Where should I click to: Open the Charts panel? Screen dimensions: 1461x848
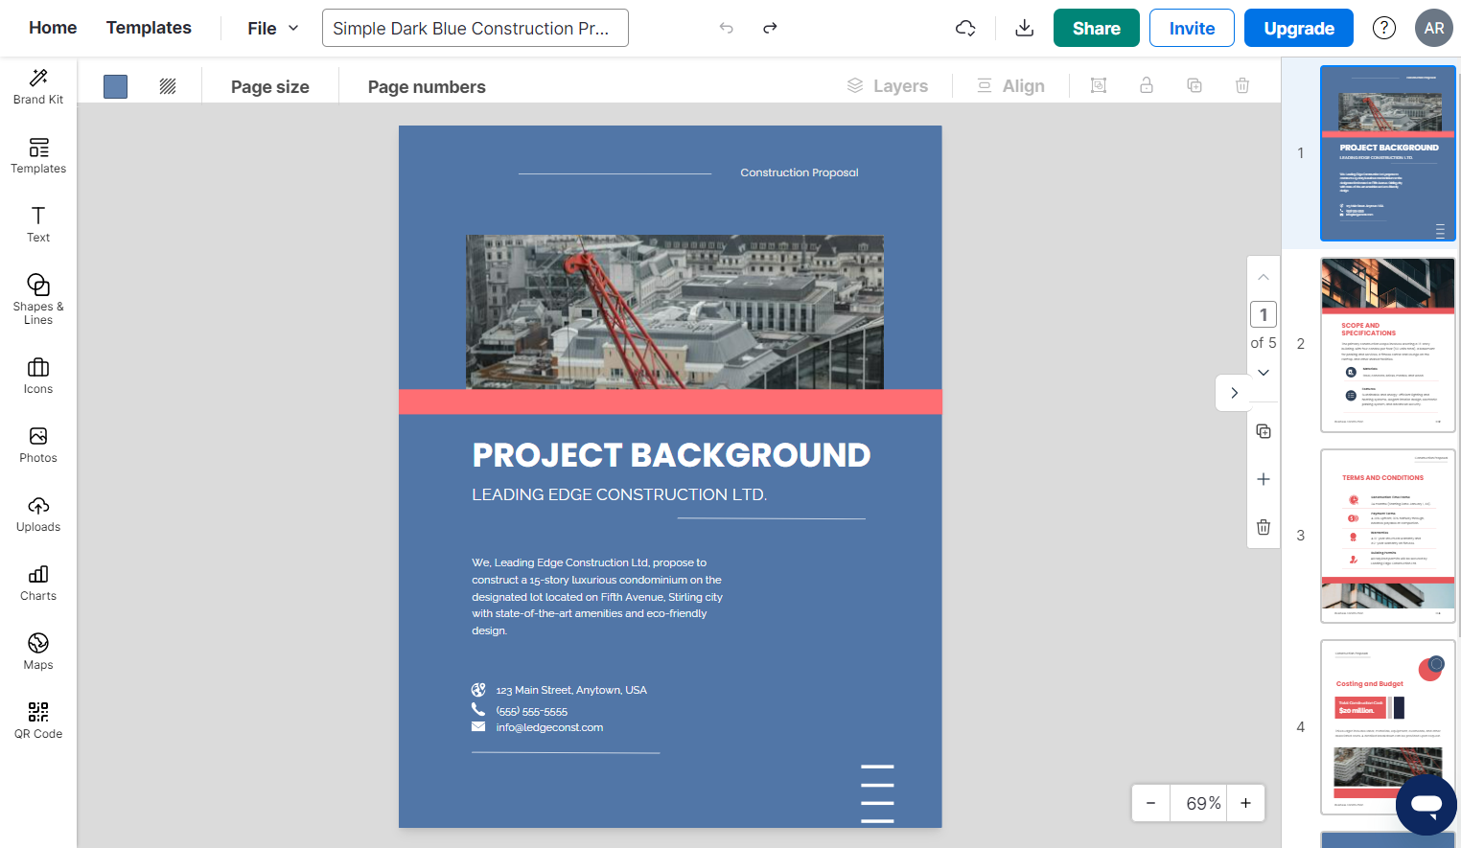[37, 583]
